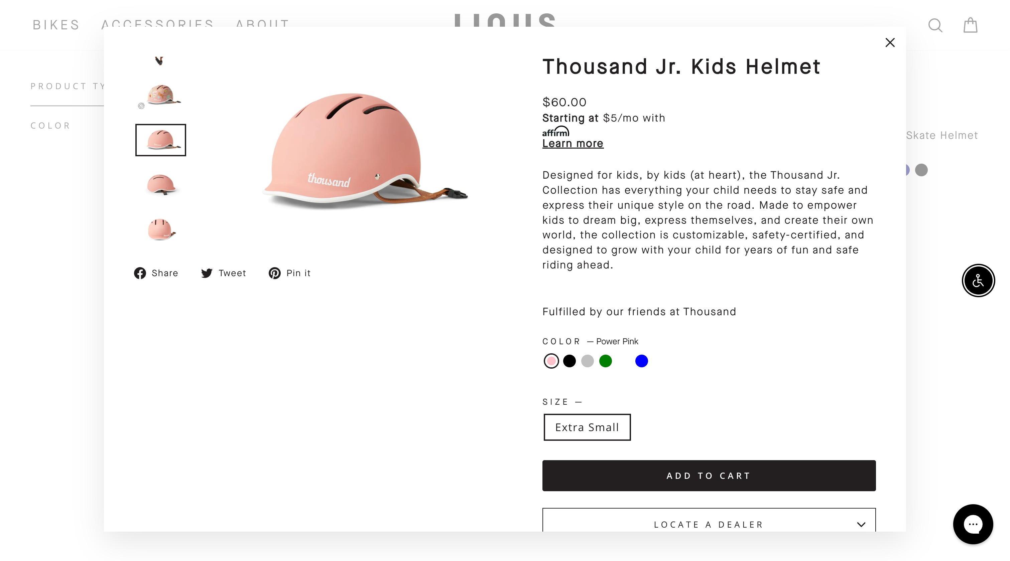Share the helmet on Facebook

click(156, 273)
